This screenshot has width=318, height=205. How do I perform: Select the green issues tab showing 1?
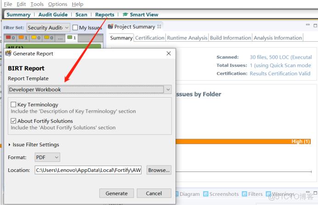tap(72, 38)
